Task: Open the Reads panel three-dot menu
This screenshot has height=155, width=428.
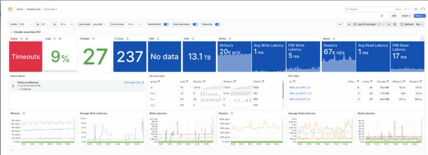Action: (423, 39)
